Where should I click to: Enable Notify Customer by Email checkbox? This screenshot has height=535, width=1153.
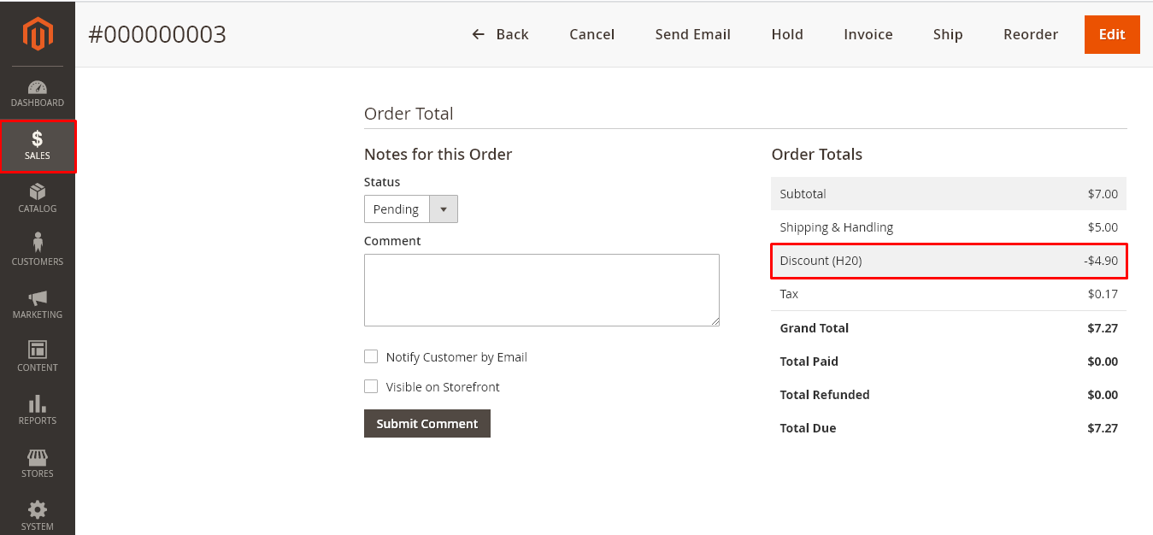click(371, 357)
